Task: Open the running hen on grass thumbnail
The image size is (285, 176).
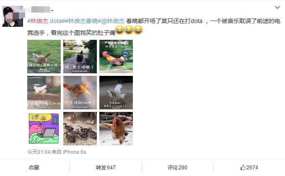Action: point(44,57)
